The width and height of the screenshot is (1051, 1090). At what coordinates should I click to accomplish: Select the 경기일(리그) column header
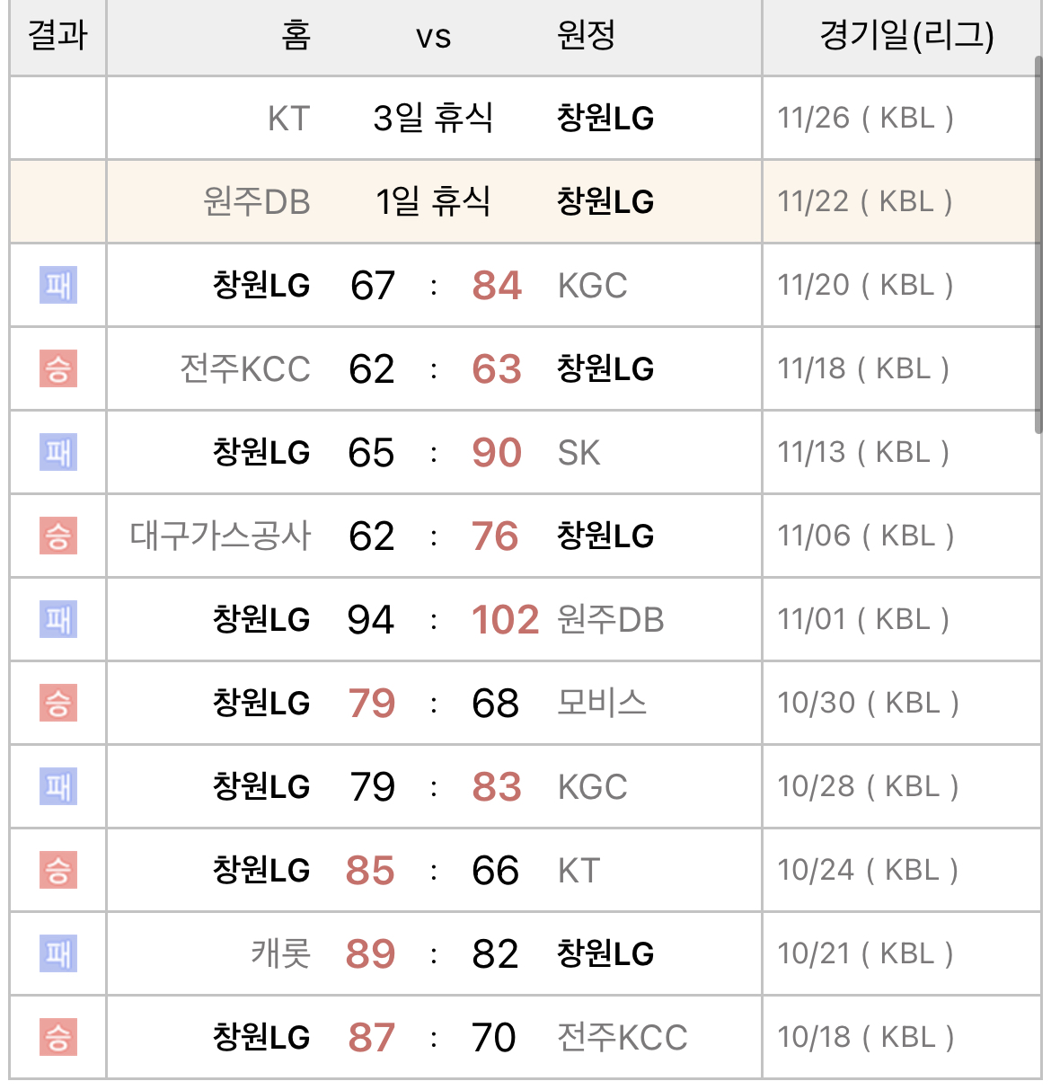(906, 37)
